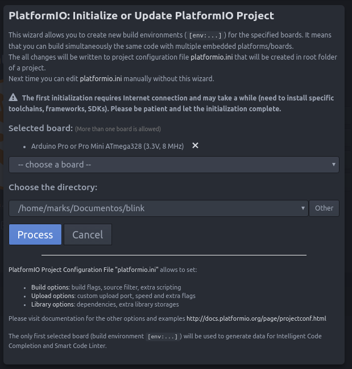
Task: Remove the Arduino Pro Mini selected board
Action: tap(195, 146)
